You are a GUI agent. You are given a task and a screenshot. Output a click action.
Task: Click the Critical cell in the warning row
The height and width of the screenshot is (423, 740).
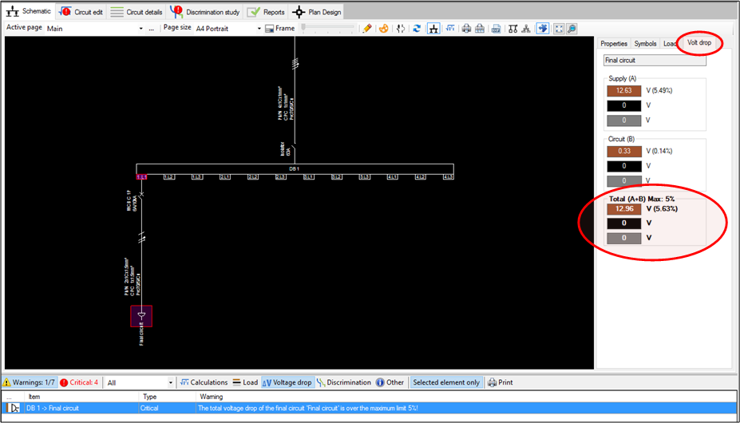168,408
